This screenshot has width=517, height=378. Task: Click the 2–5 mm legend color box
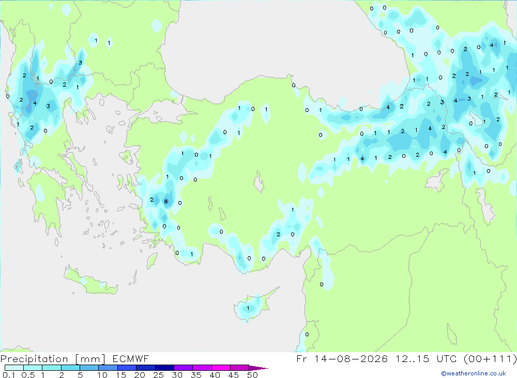tap(70, 368)
